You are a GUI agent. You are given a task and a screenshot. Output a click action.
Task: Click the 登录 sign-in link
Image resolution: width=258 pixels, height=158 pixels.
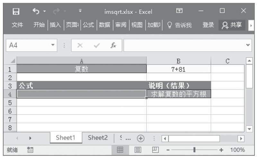[x=208, y=25]
